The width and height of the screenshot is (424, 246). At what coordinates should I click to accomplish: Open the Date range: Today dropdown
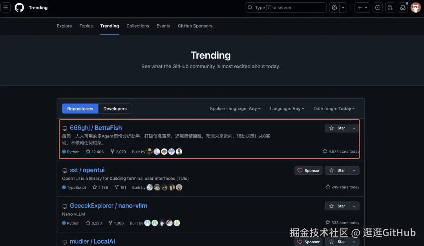[x=334, y=109]
